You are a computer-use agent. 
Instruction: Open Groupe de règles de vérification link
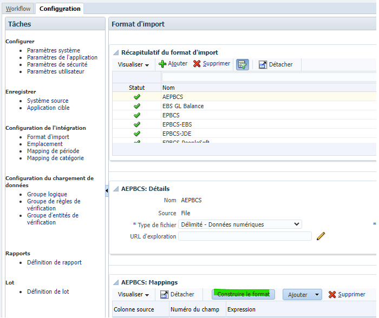pyautogui.click(x=54, y=204)
